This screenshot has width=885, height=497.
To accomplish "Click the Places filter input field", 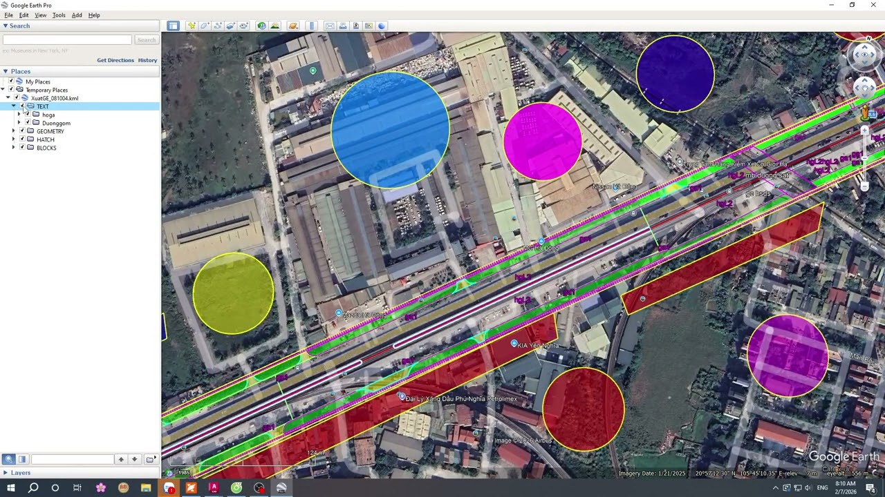I will click(72, 459).
